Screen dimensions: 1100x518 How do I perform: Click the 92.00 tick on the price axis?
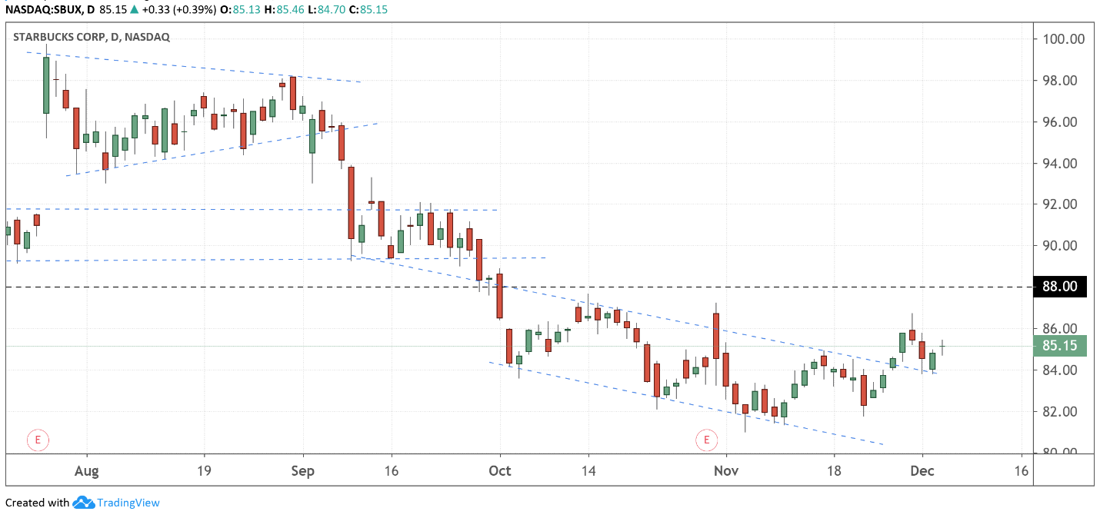[x=1063, y=204]
